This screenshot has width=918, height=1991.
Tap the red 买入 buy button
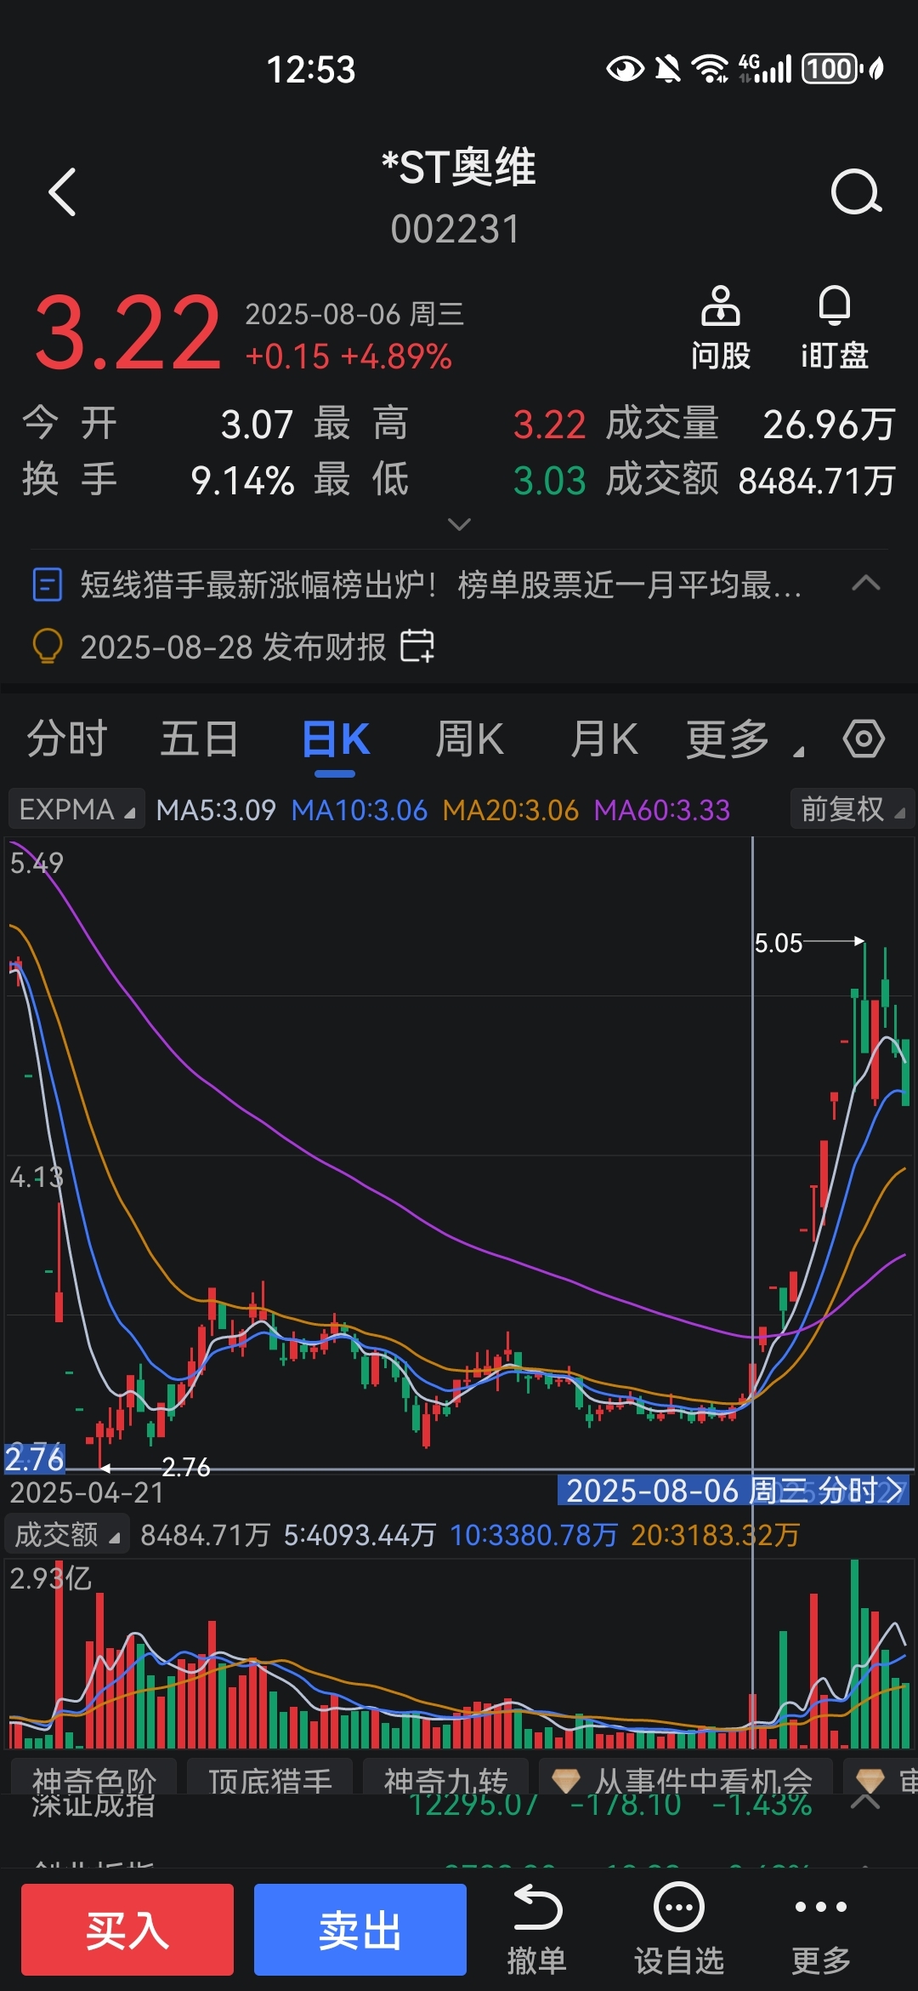[127, 1929]
